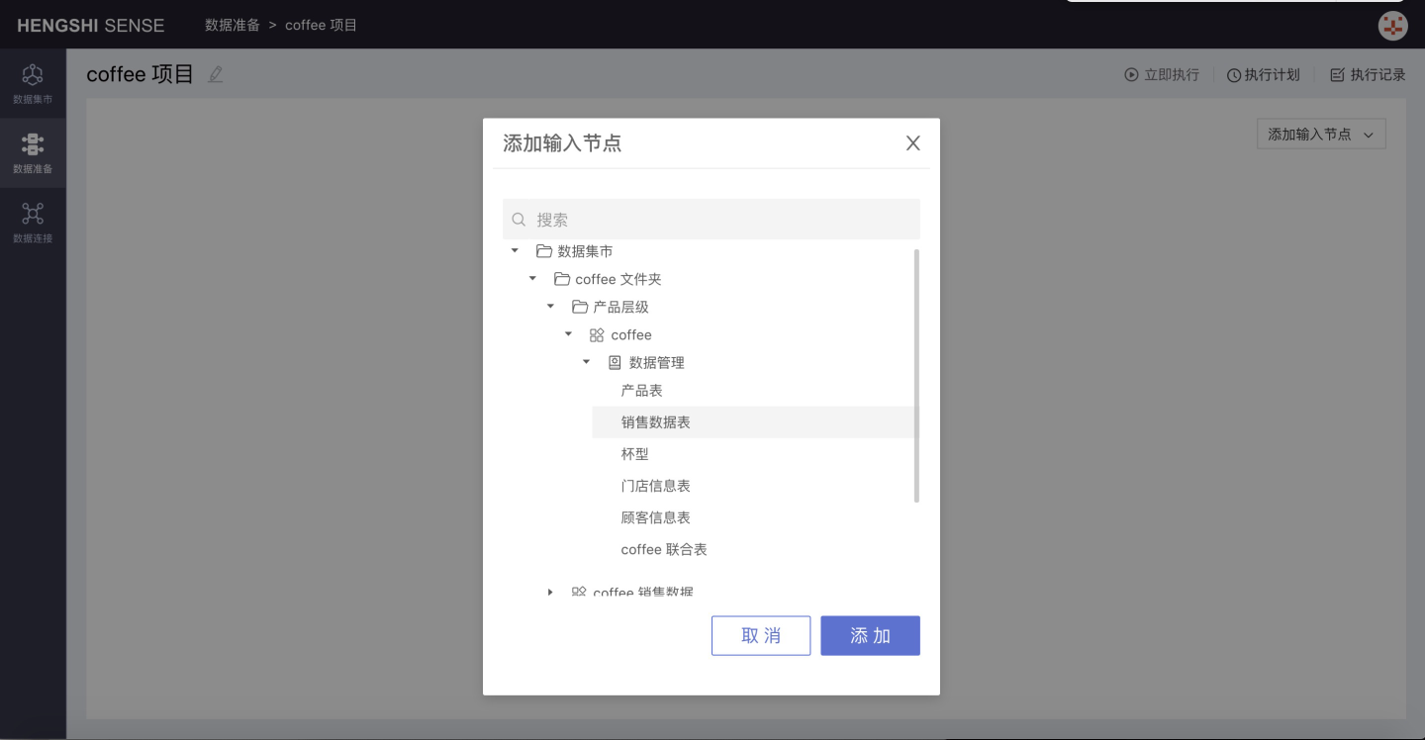The width and height of the screenshot is (1425, 740).
Task: Click the 取消 button
Action: point(760,636)
